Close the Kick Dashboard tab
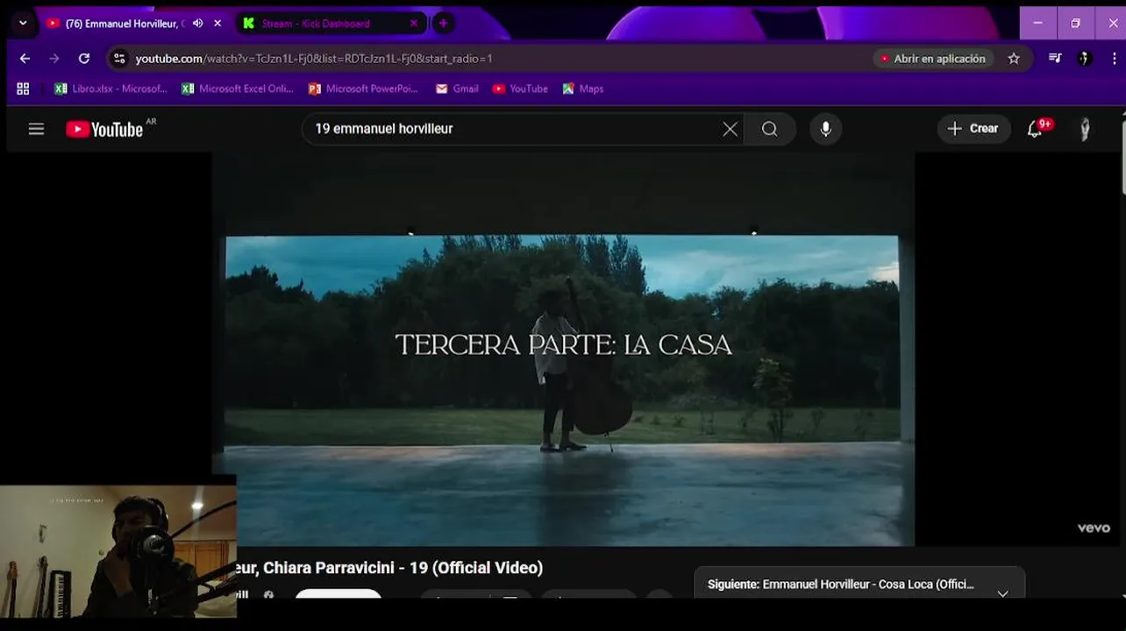Viewport: 1126px width, 631px height. pos(414,24)
